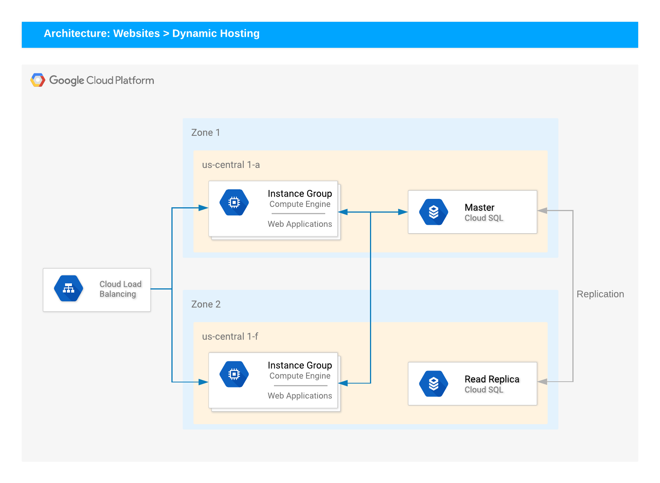Select the Compute Engine icon in us-central 1-a
Image resolution: width=660 pixels, height=483 pixels.
tap(234, 202)
